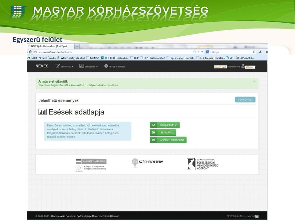The height and width of the screenshot is (221, 295).
Task: Go back using the browser back arrow
Action: click(30, 52)
